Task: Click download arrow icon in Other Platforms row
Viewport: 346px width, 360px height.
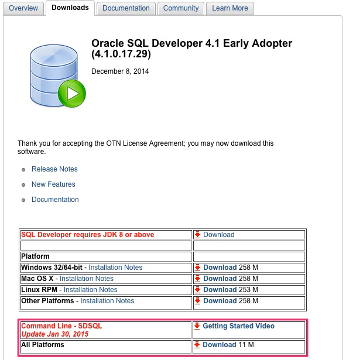Action: (197, 301)
